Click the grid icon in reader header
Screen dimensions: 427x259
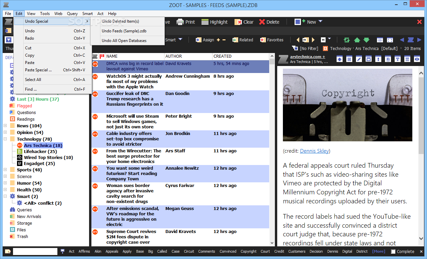click(349, 59)
